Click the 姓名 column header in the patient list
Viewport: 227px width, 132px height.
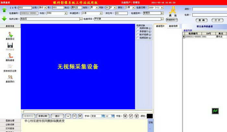(221, 34)
